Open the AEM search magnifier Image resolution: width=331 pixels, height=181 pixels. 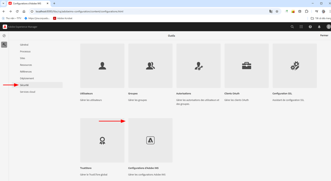tap(292, 27)
